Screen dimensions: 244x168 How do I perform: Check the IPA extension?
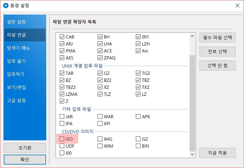coord(62,123)
